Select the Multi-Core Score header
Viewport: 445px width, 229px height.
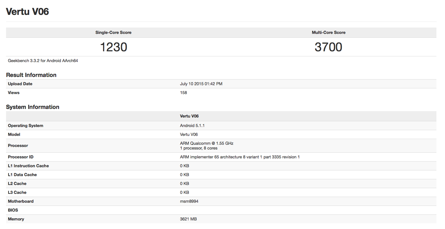click(328, 33)
